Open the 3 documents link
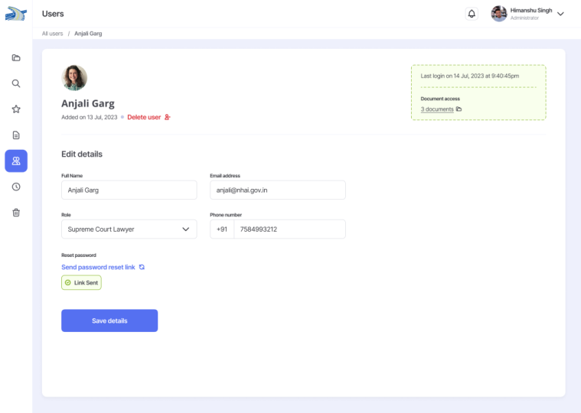581x413 pixels. 438,109
